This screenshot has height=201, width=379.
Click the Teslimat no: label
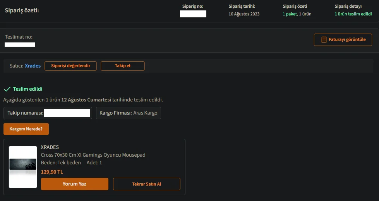pyautogui.click(x=19, y=37)
